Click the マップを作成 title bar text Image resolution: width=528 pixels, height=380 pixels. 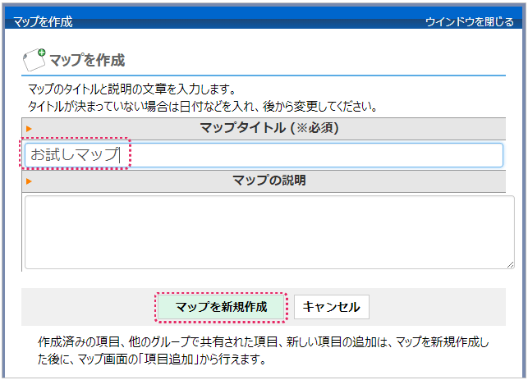43,22
